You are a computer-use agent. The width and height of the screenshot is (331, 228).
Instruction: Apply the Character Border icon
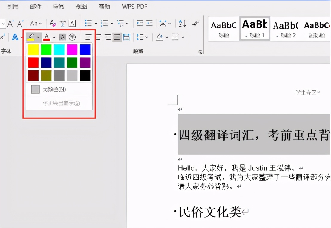pyautogui.click(x=72, y=24)
